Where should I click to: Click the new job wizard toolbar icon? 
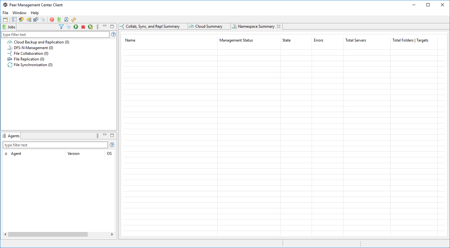(5, 20)
